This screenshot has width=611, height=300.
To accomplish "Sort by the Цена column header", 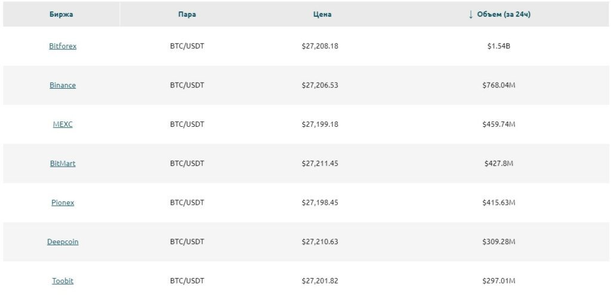I will (x=322, y=14).
